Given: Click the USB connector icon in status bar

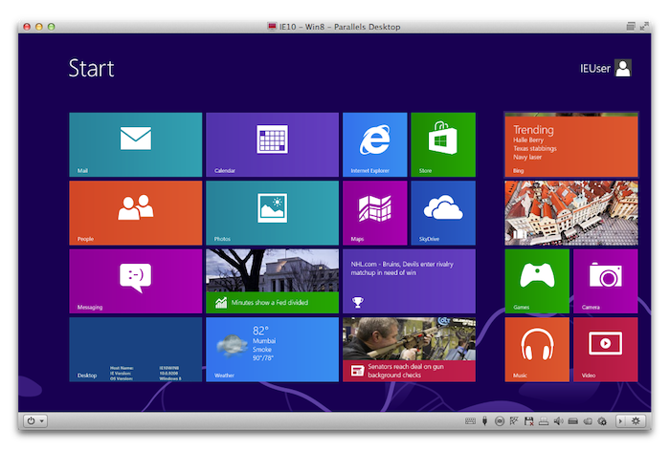Looking at the screenshot, I should 484,421.
